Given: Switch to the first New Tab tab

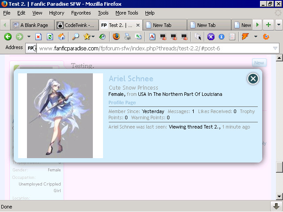Looking at the screenshot, I should 164,25.
